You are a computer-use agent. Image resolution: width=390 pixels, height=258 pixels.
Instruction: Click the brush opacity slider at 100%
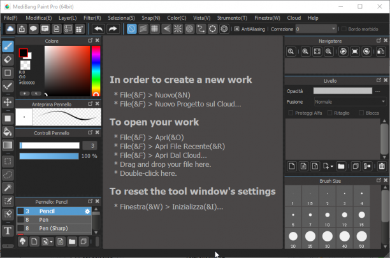49,156
